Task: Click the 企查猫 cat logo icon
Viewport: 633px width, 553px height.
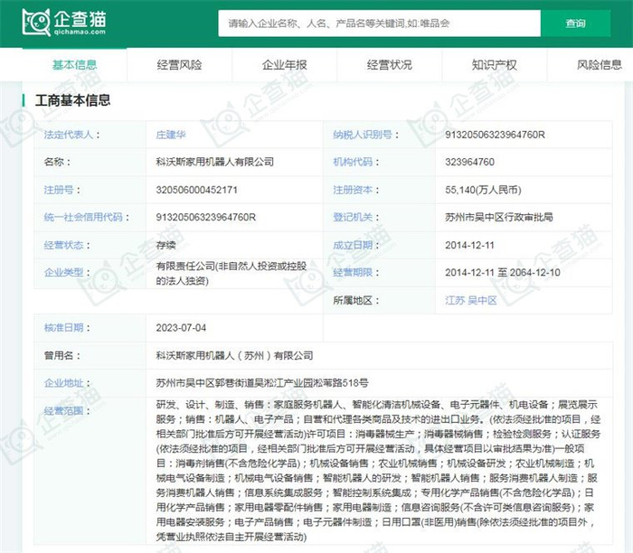Action: click(x=36, y=23)
